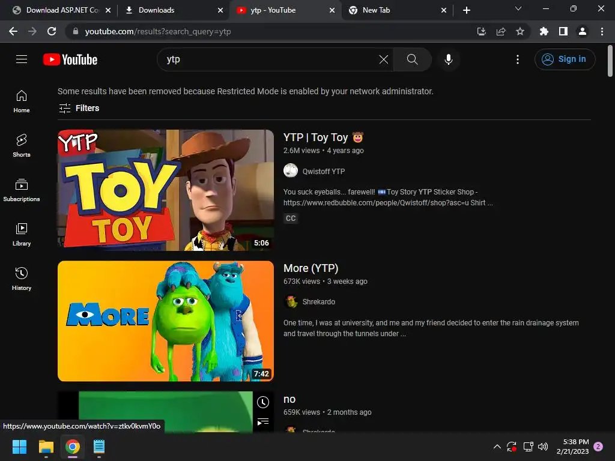Click Add to queue icon on 'no' thumbnail
This screenshot has width=615, height=461.
click(x=263, y=422)
